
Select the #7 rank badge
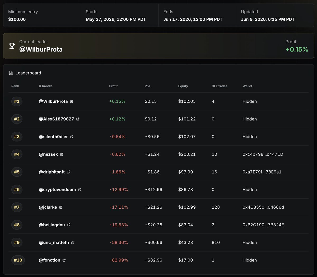17,207
